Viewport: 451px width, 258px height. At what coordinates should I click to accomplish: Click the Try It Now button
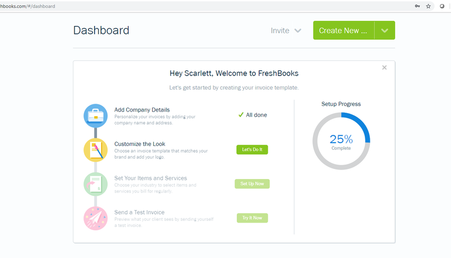click(252, 218)
